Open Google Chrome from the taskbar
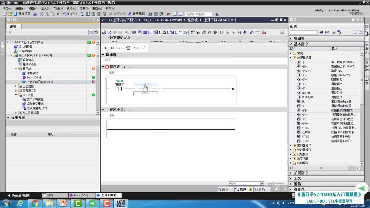Image resolution: width=370 pixels, height=208 pixels. (x=35, y=203)
